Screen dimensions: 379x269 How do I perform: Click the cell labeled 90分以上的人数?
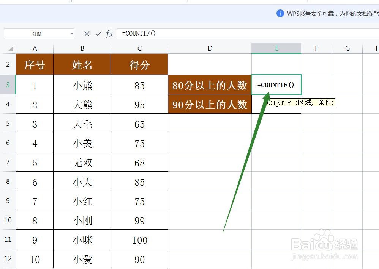click(210, 104)
